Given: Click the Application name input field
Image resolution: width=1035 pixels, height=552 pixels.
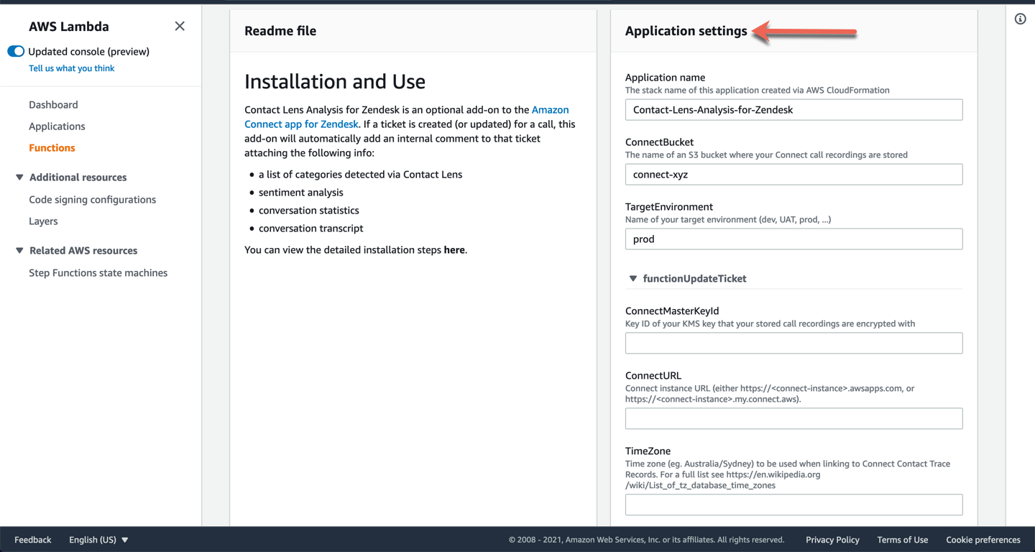Looking at the screenshot, I should click(793, 110).
